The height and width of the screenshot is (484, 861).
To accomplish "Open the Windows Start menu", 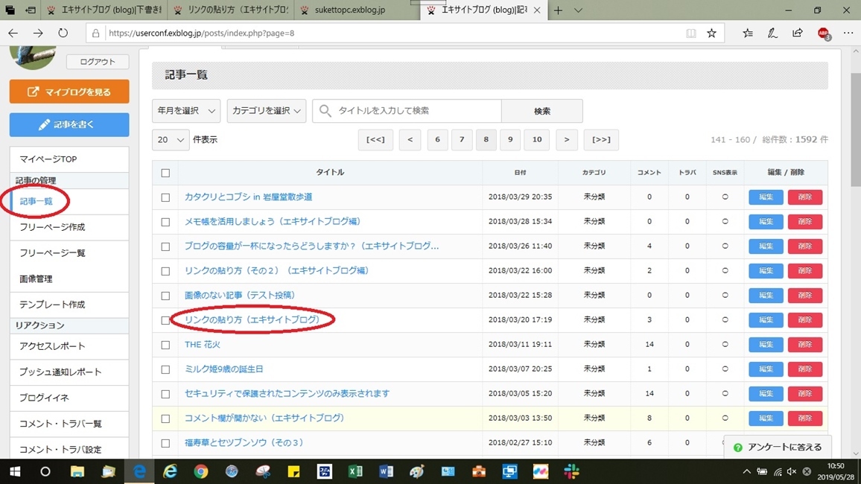I will click(15, 471).
